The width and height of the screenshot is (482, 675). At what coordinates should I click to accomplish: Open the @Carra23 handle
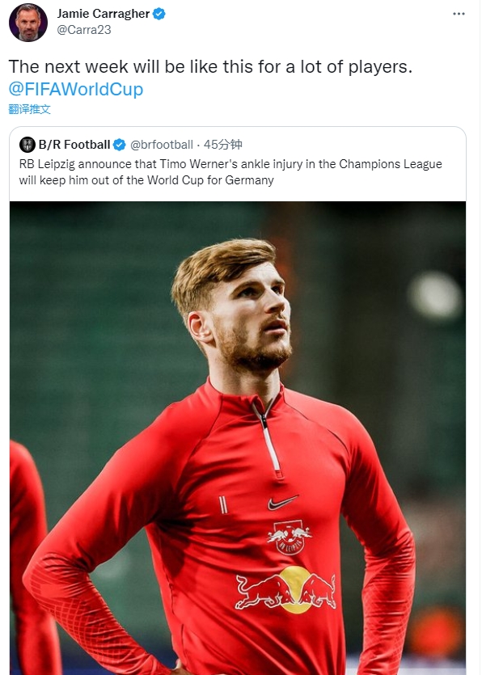point(84,30)
